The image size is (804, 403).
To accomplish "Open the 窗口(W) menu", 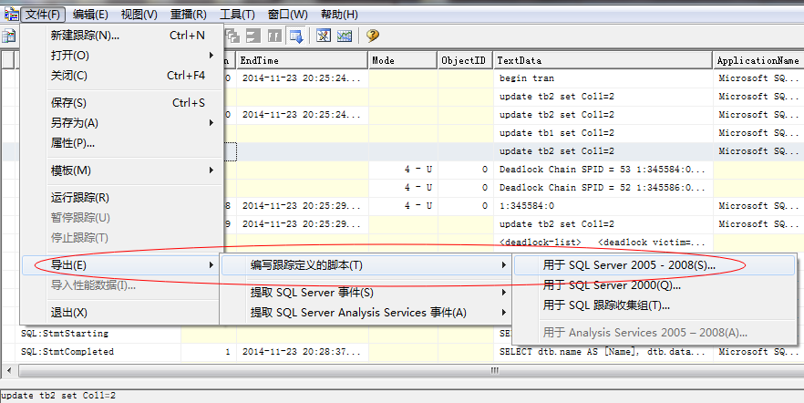I will (288, 15).
